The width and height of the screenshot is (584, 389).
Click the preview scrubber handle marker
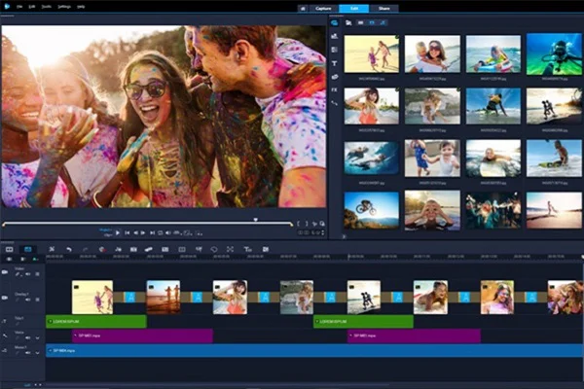[255, 220]
